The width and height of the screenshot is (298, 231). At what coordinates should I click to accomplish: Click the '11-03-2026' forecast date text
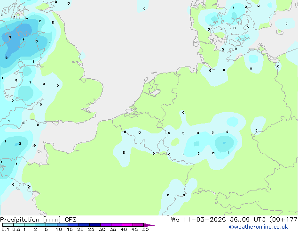point(204,220)
